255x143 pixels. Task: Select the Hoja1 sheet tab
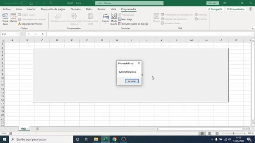[x=24, y=129]
